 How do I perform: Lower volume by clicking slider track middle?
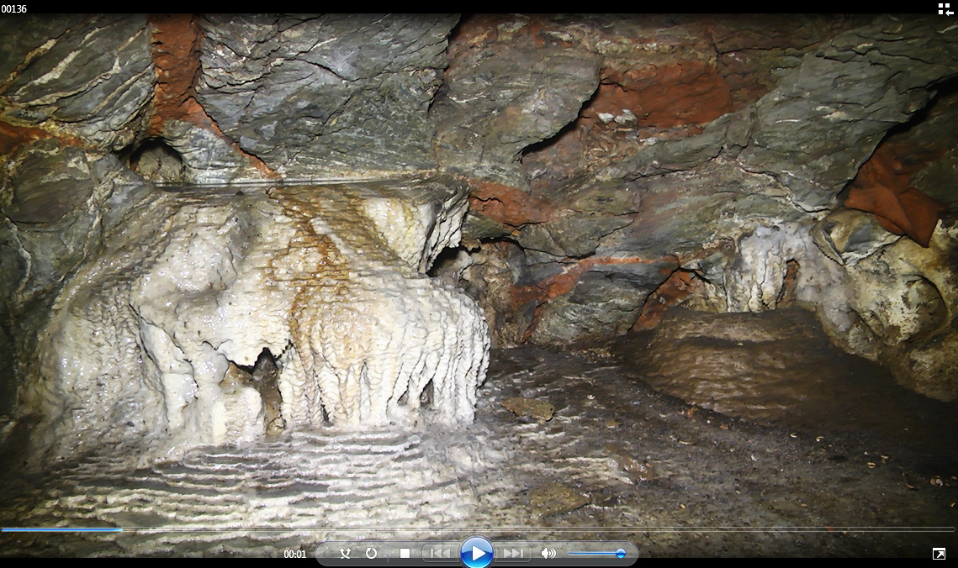coord(594,553)
